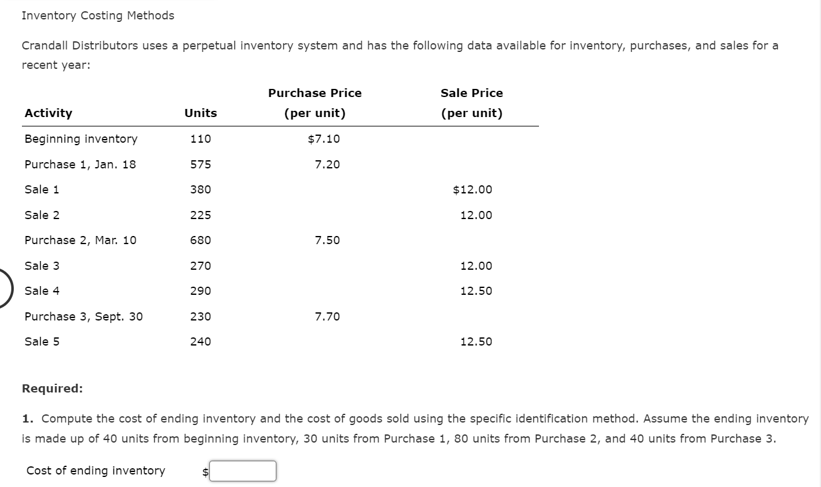
Task: Click the Required: section heading
Action: pyautogui.click(x=53, y=388)
